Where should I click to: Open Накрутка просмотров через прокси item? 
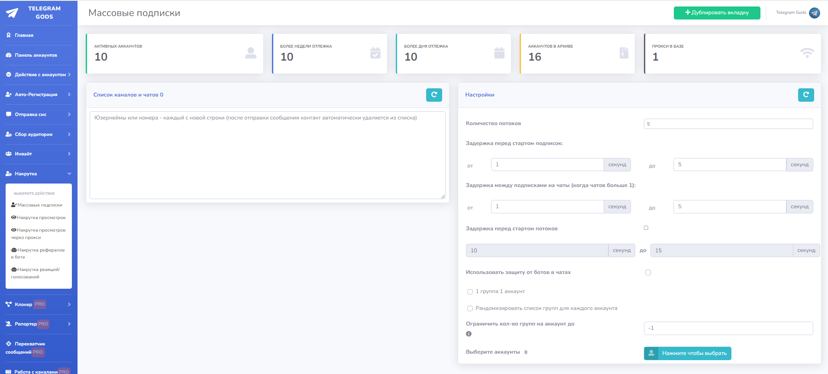click(39, 234)
